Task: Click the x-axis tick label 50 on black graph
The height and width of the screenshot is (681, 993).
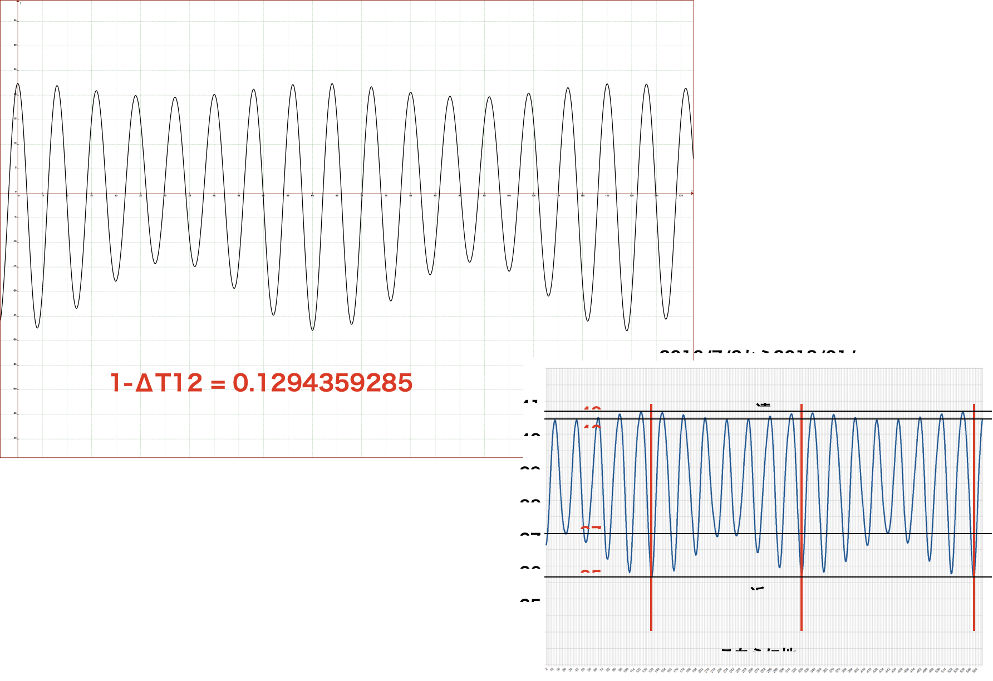Action: point(263,196)
